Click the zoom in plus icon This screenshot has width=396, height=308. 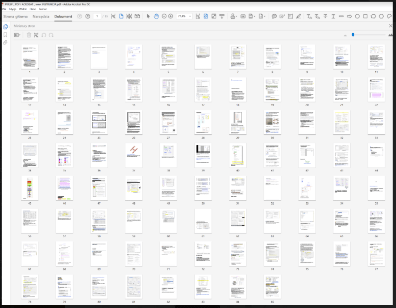tap(171, 16)
